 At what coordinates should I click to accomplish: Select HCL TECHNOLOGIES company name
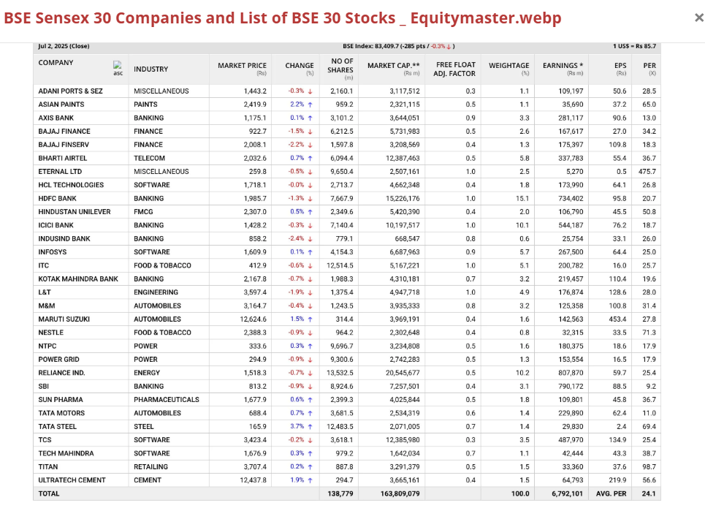coord(71,185)
